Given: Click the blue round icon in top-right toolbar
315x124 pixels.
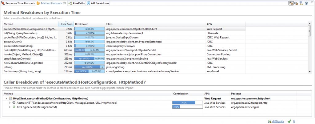Looking at the screenshot, I should (x=306, y=3).
